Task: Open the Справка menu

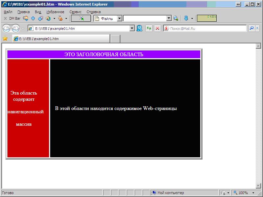Action: (x=94, y=12)
